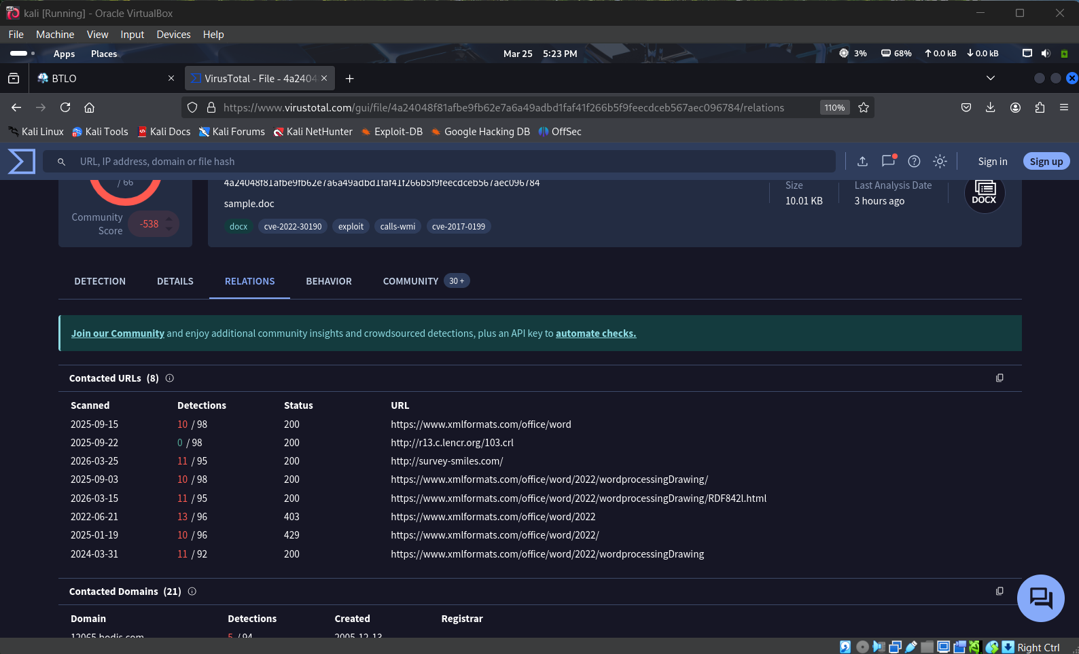Click the docx tag
The width and height of the screenshot is (1079, 654).
tap(238, 227)
